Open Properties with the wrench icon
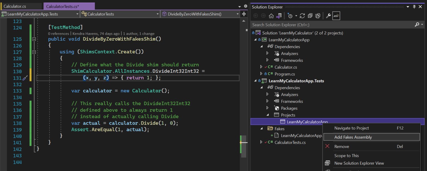The image size is (427, 171). coord(328,16)
